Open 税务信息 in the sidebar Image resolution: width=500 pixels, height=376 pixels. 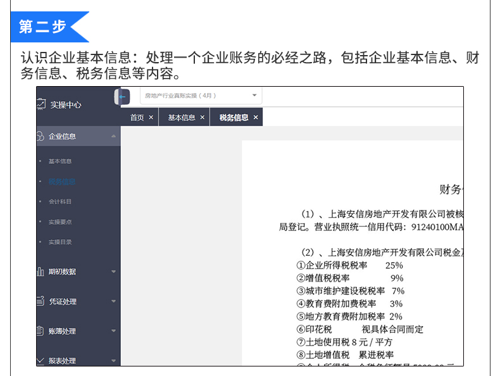[62, 182]
